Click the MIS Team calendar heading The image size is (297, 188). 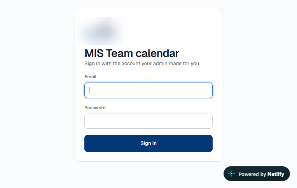[132, 53]
